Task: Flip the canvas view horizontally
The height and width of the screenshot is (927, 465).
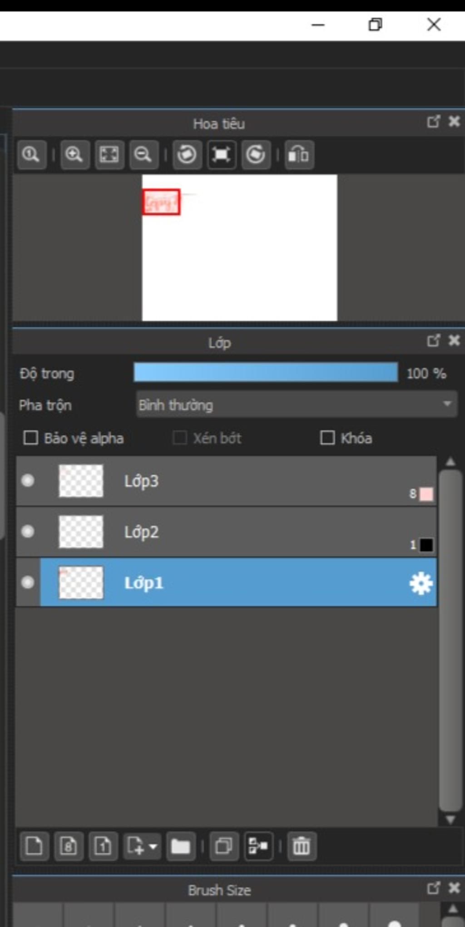Action: click(299, 155)
